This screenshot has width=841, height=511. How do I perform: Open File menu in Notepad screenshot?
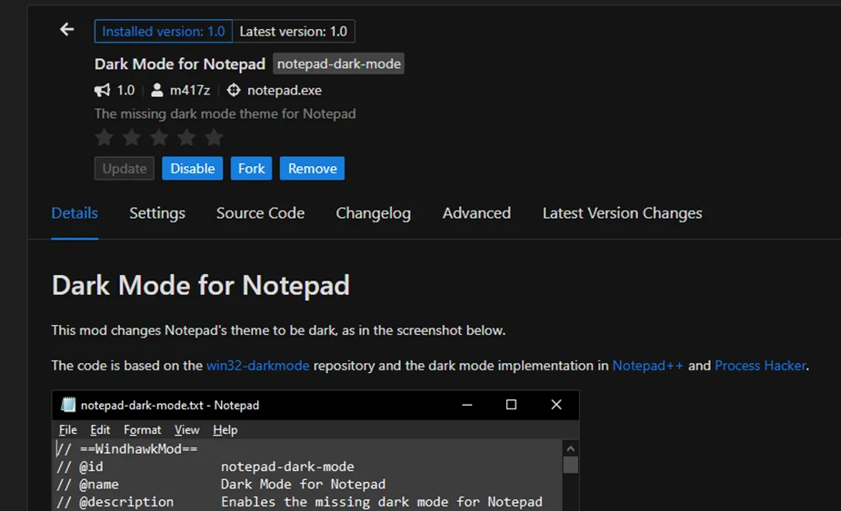tap(67, 429)
